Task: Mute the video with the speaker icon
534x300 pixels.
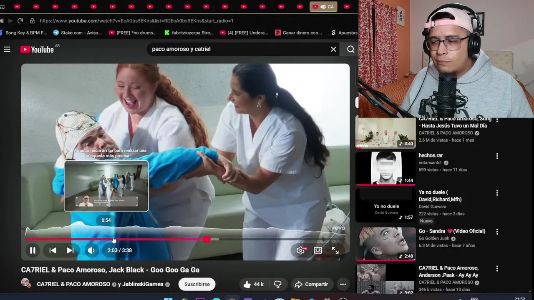Action: (x=91, y=250)
